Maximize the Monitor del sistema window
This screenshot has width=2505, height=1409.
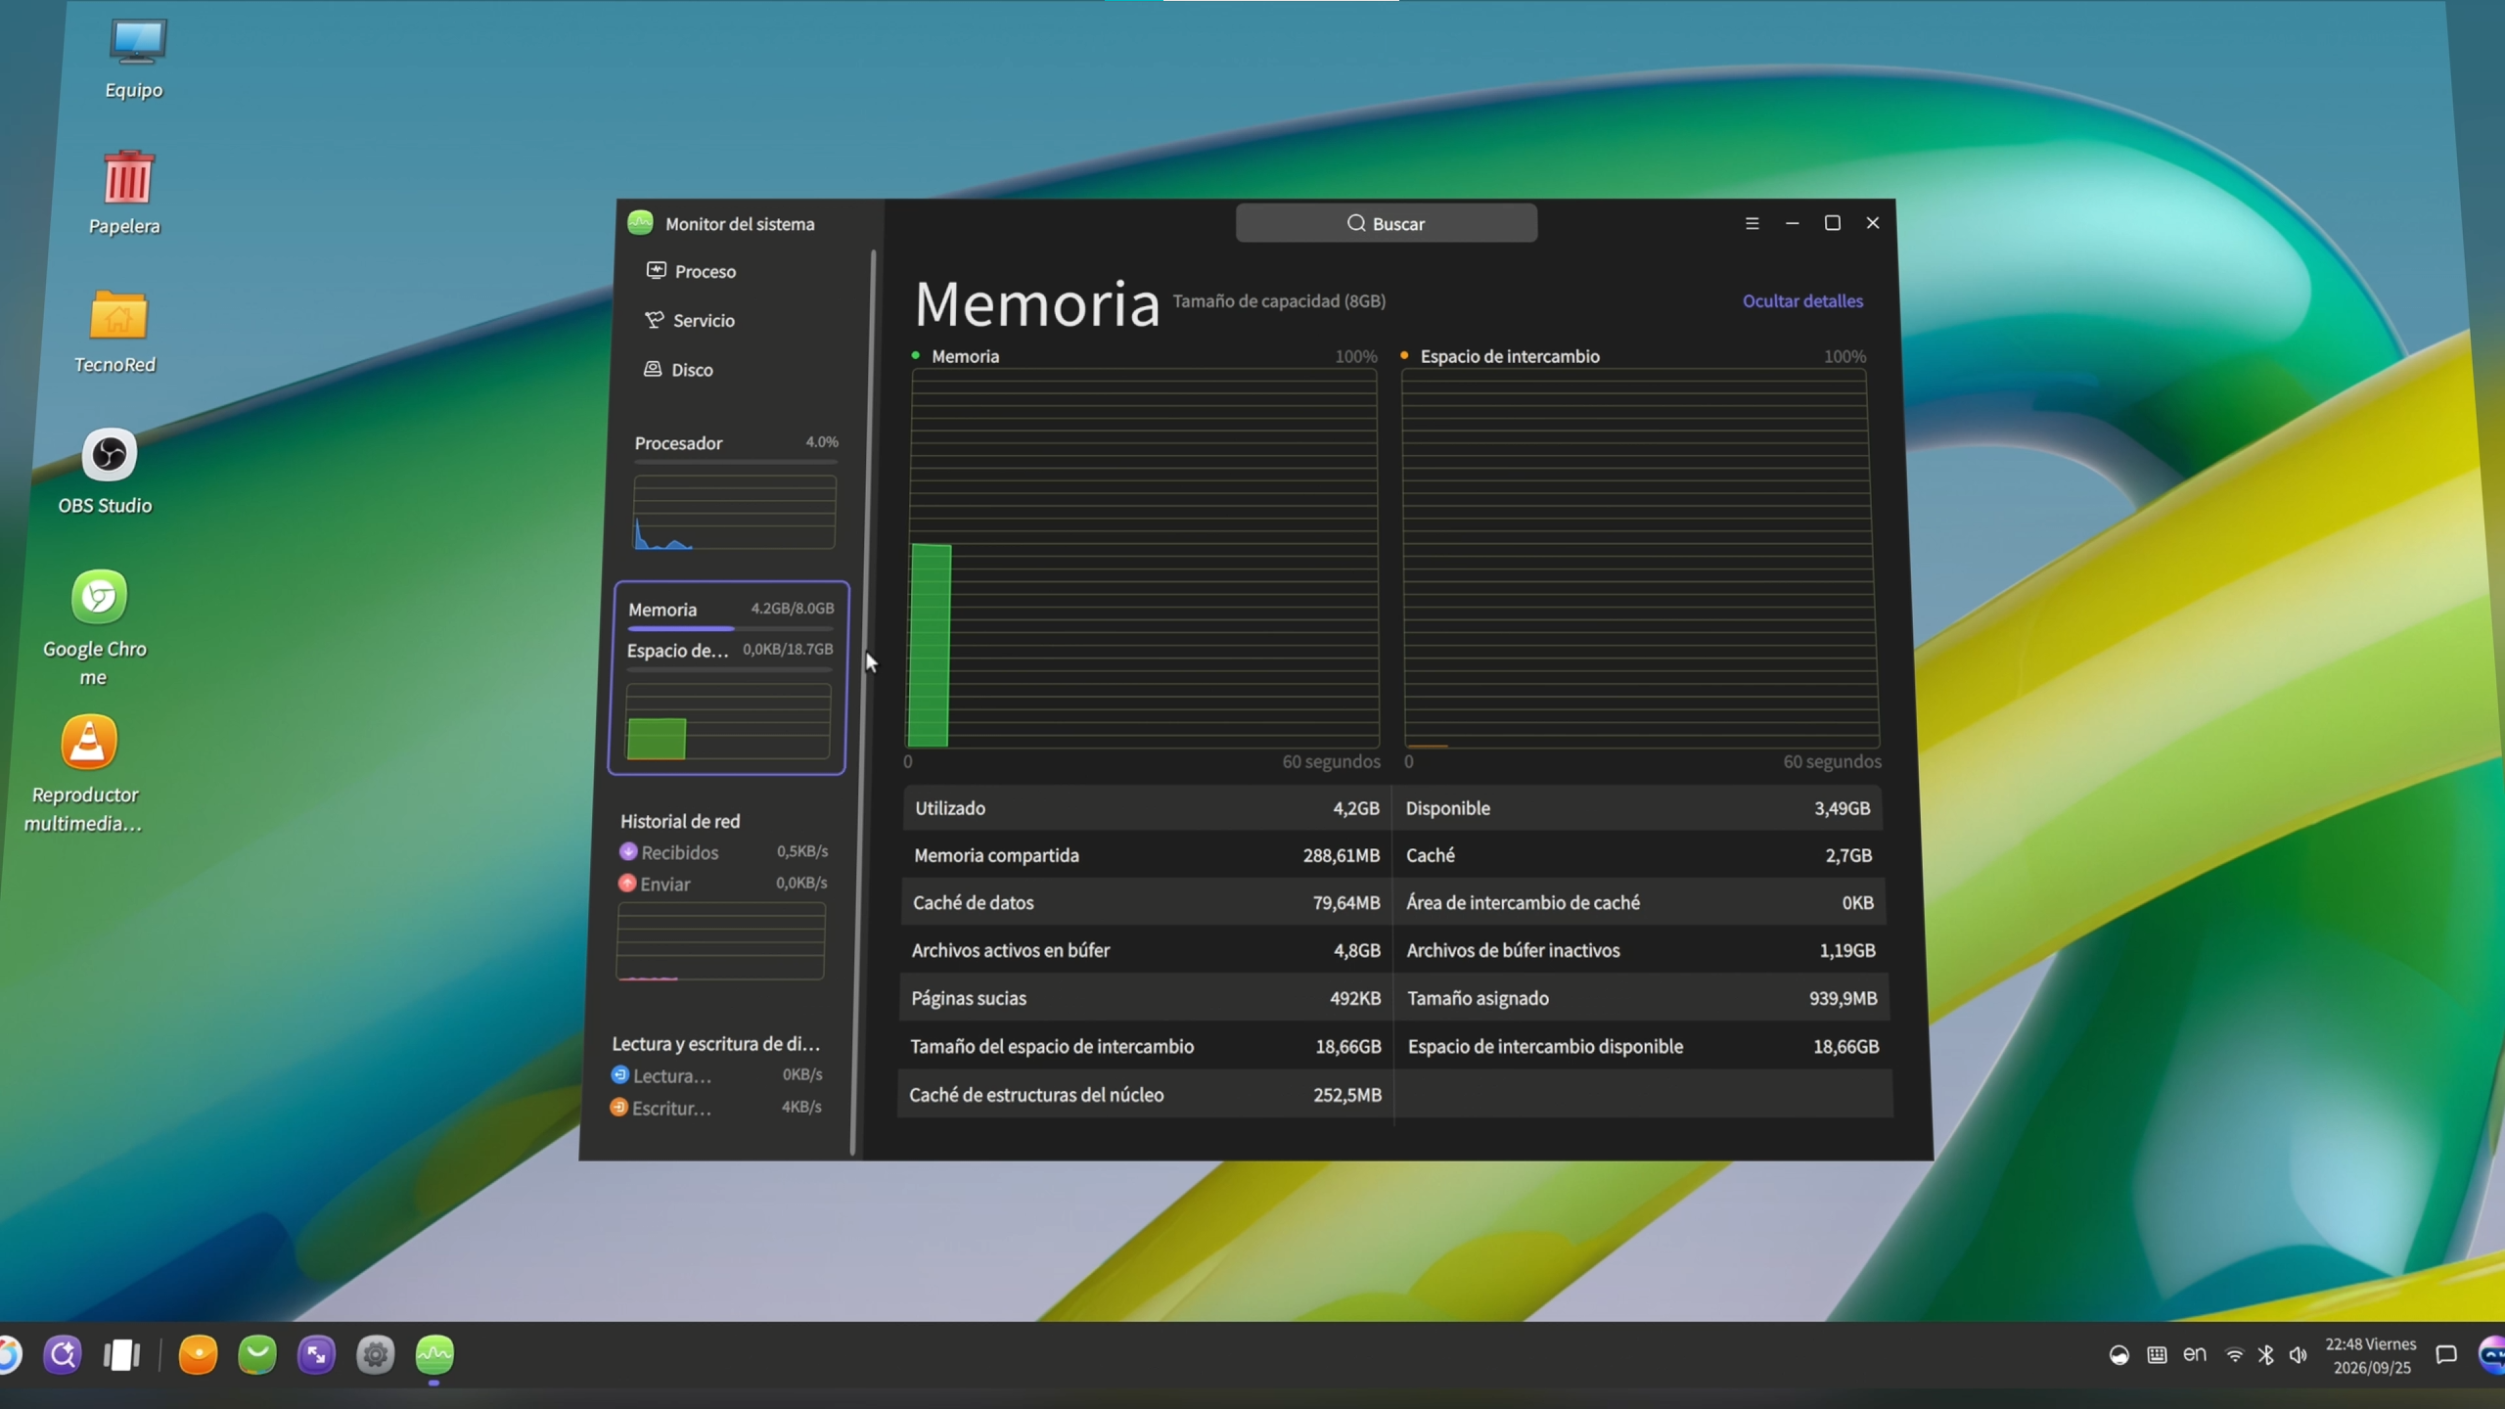1833,223
